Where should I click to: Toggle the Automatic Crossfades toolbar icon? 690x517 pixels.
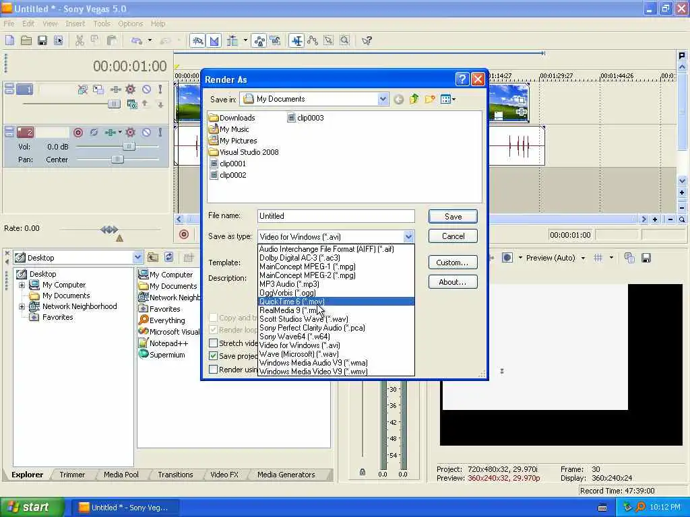pos(214,41)
